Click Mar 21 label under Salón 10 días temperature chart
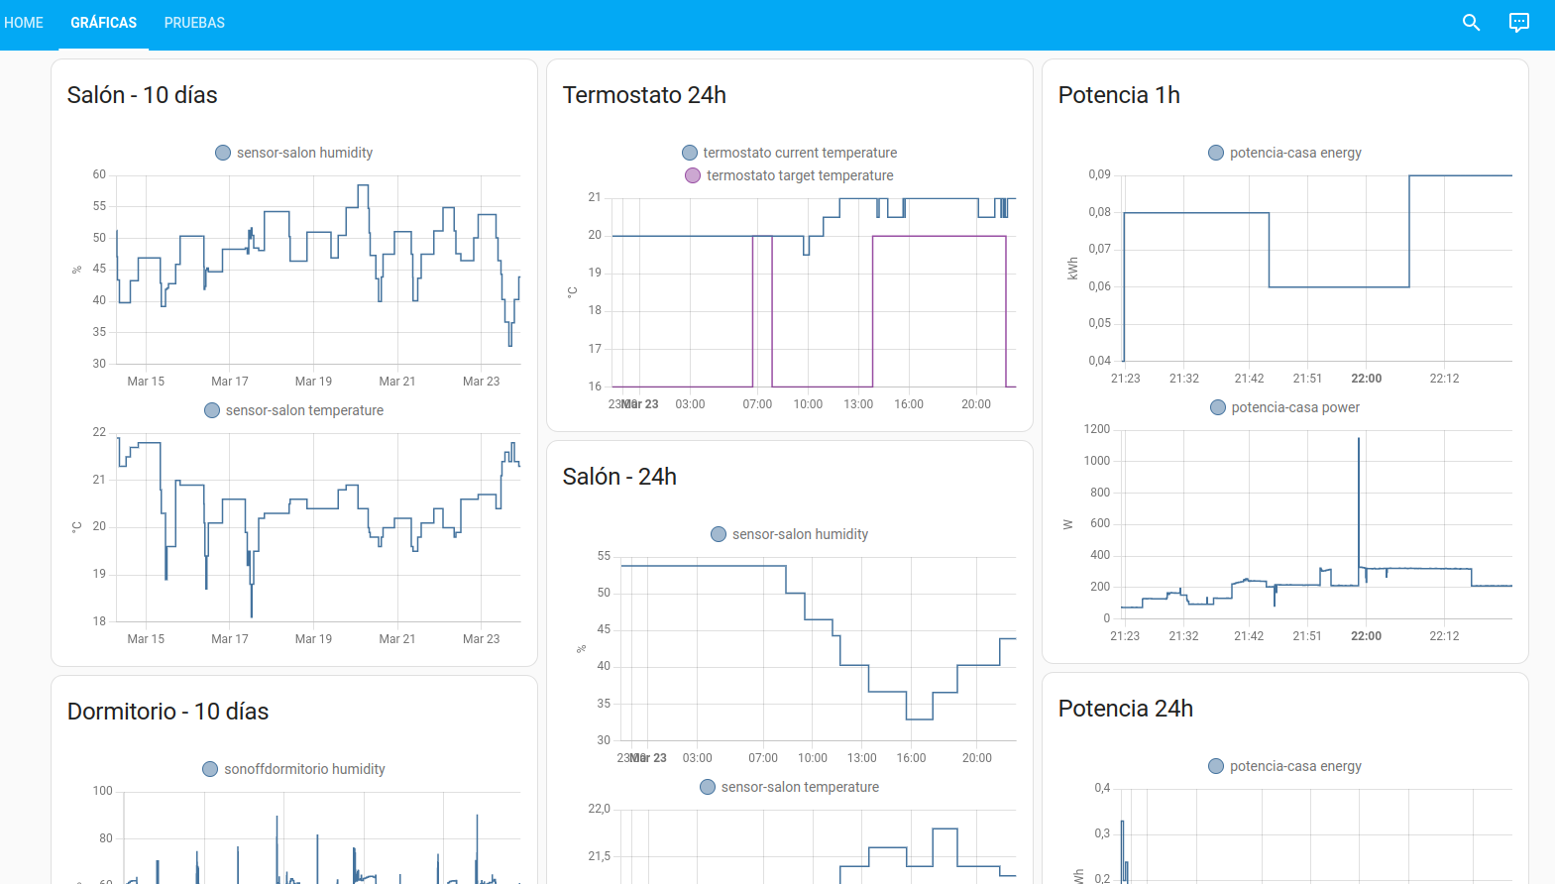Image resolution: width=1555 pixels, height=884 pixels. coord(397,639)
